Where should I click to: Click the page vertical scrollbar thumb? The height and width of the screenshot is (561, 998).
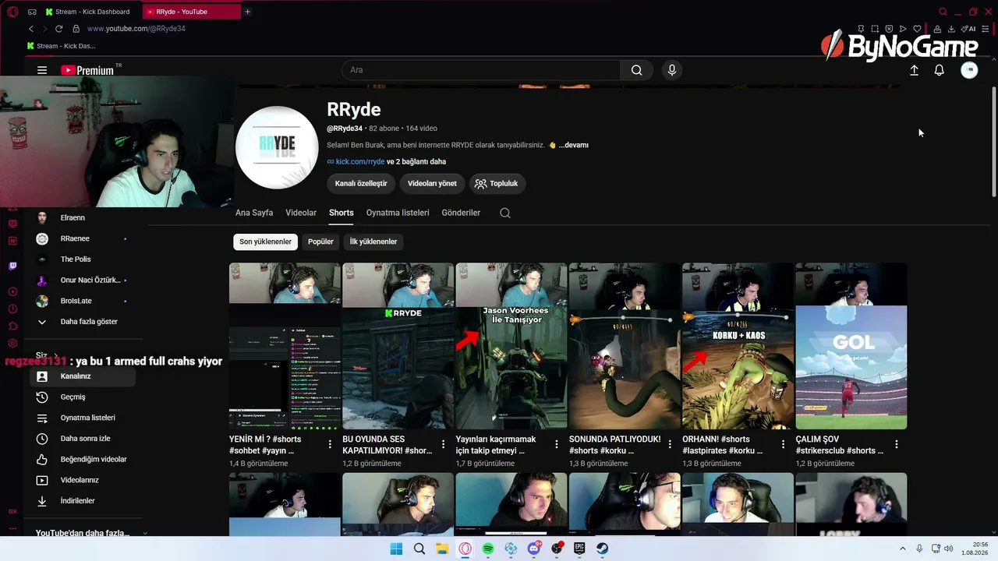tap(993, 140)
